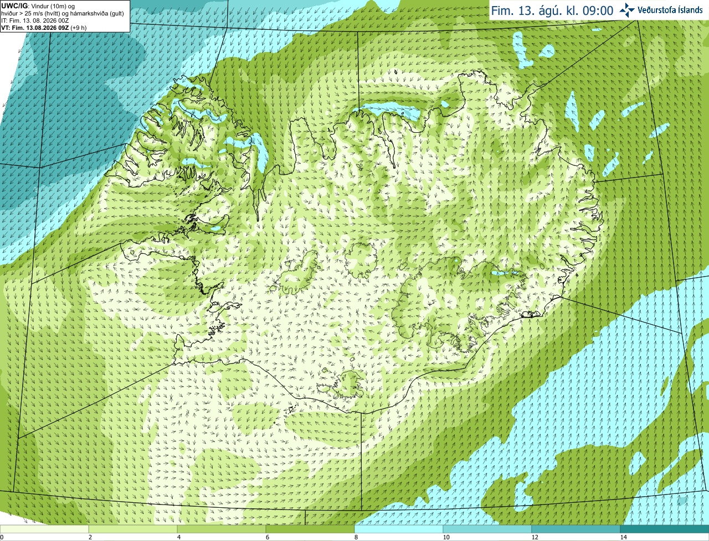Screen dimensions: 709x541
Task: Click the hviður > 25 m/s description line
Action: [x=62, y=13]
